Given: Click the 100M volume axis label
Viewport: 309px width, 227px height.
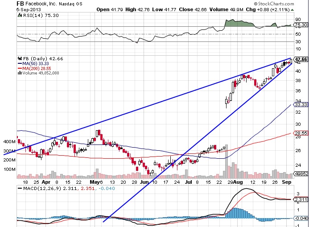Looking at the screenshot, I should coord(9,169).
